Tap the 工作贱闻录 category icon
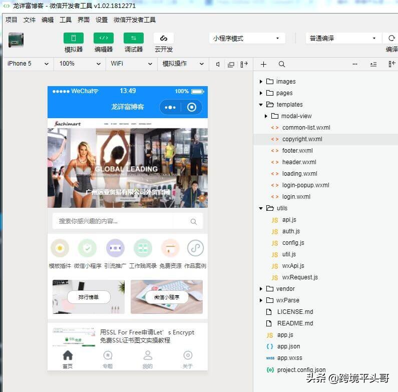398x392 pixels. [x=143, y=248]
